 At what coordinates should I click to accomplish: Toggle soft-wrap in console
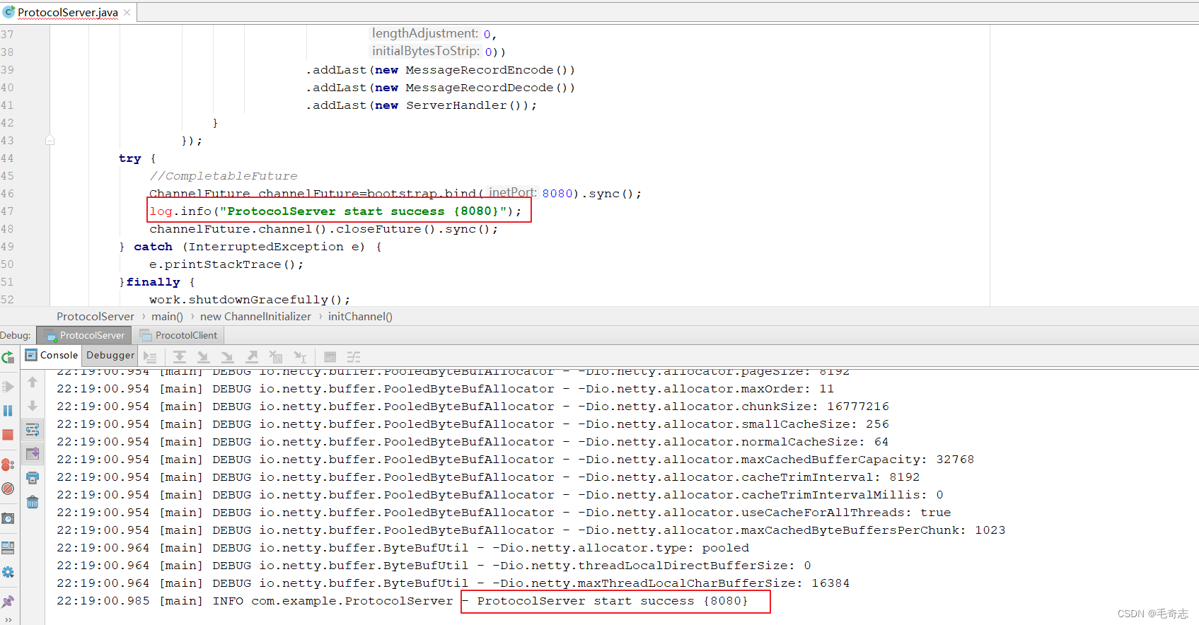(33, 430)
